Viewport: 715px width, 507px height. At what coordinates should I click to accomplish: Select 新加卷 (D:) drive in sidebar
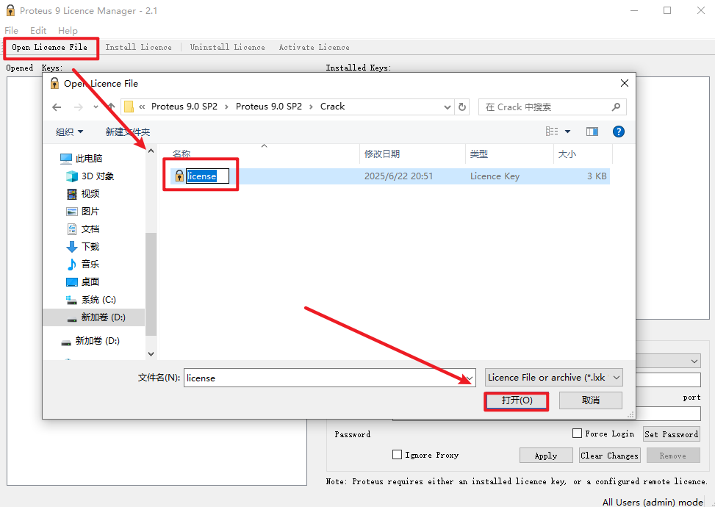(103, 317)
